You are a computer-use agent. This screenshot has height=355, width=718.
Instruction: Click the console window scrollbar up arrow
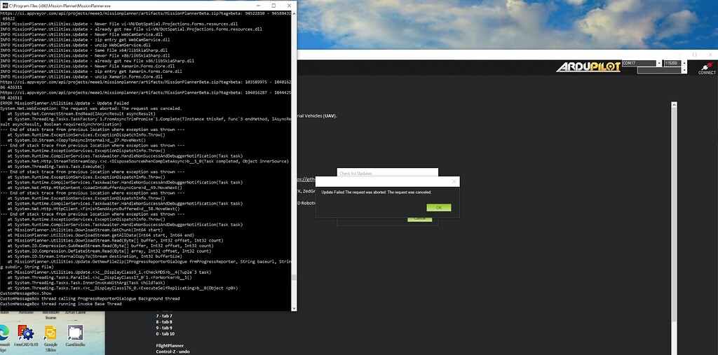click(294, 14)
